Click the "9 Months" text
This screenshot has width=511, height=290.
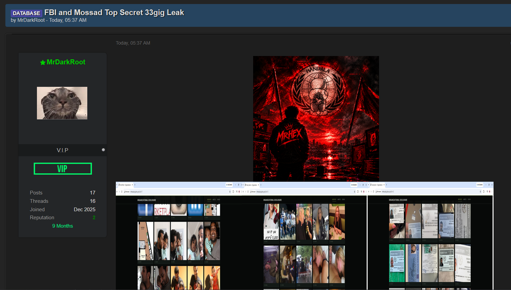(62, 226)
